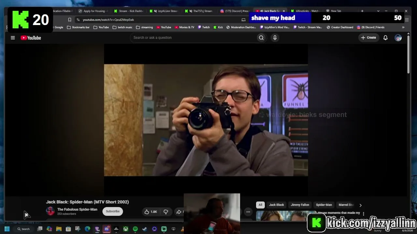
Task: Open the 'streaming' bookmarks folder
Action: pyautogui.click(x=144, y=27)
